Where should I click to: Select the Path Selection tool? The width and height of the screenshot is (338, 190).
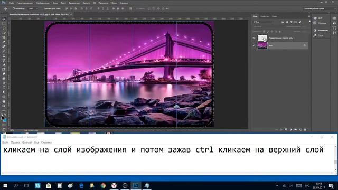(x=4, y=92)
